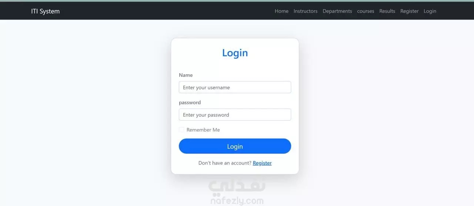Click the nafezly.com watermark text
This screenshot has width=474, height=206.
coord(237,201)
